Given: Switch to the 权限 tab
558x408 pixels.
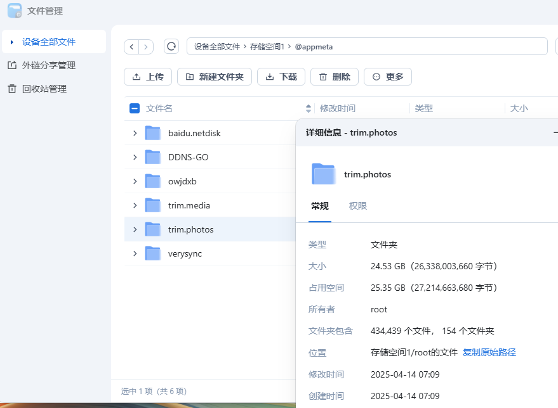Looking at the screenshot, I should (358, 206).
